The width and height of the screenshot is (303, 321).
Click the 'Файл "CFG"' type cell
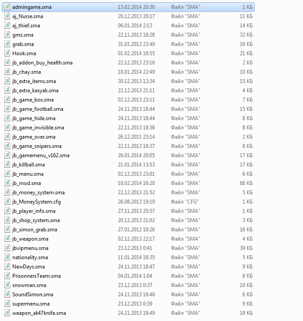pyautogui.click(x=185, y=202)
